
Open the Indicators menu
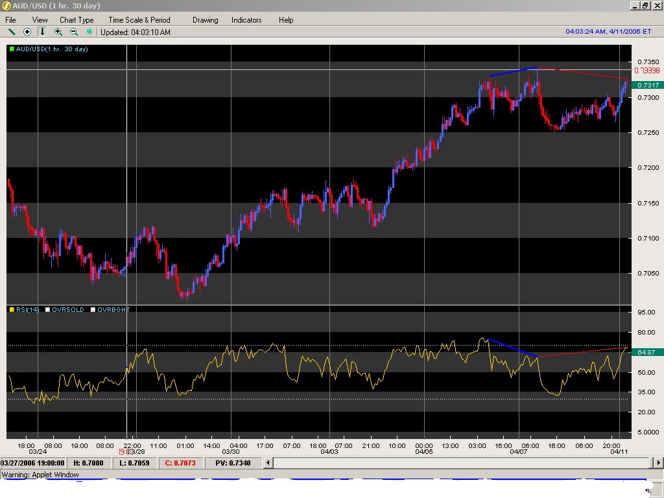pyautogui.click(x=246, y=20)
